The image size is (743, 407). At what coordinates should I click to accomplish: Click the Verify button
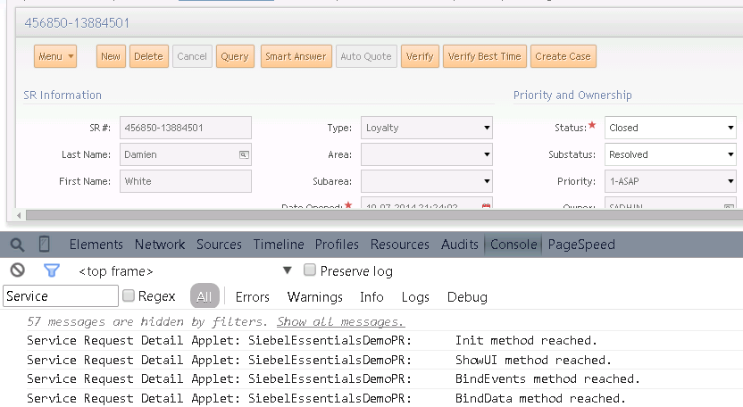pos(420,56)
